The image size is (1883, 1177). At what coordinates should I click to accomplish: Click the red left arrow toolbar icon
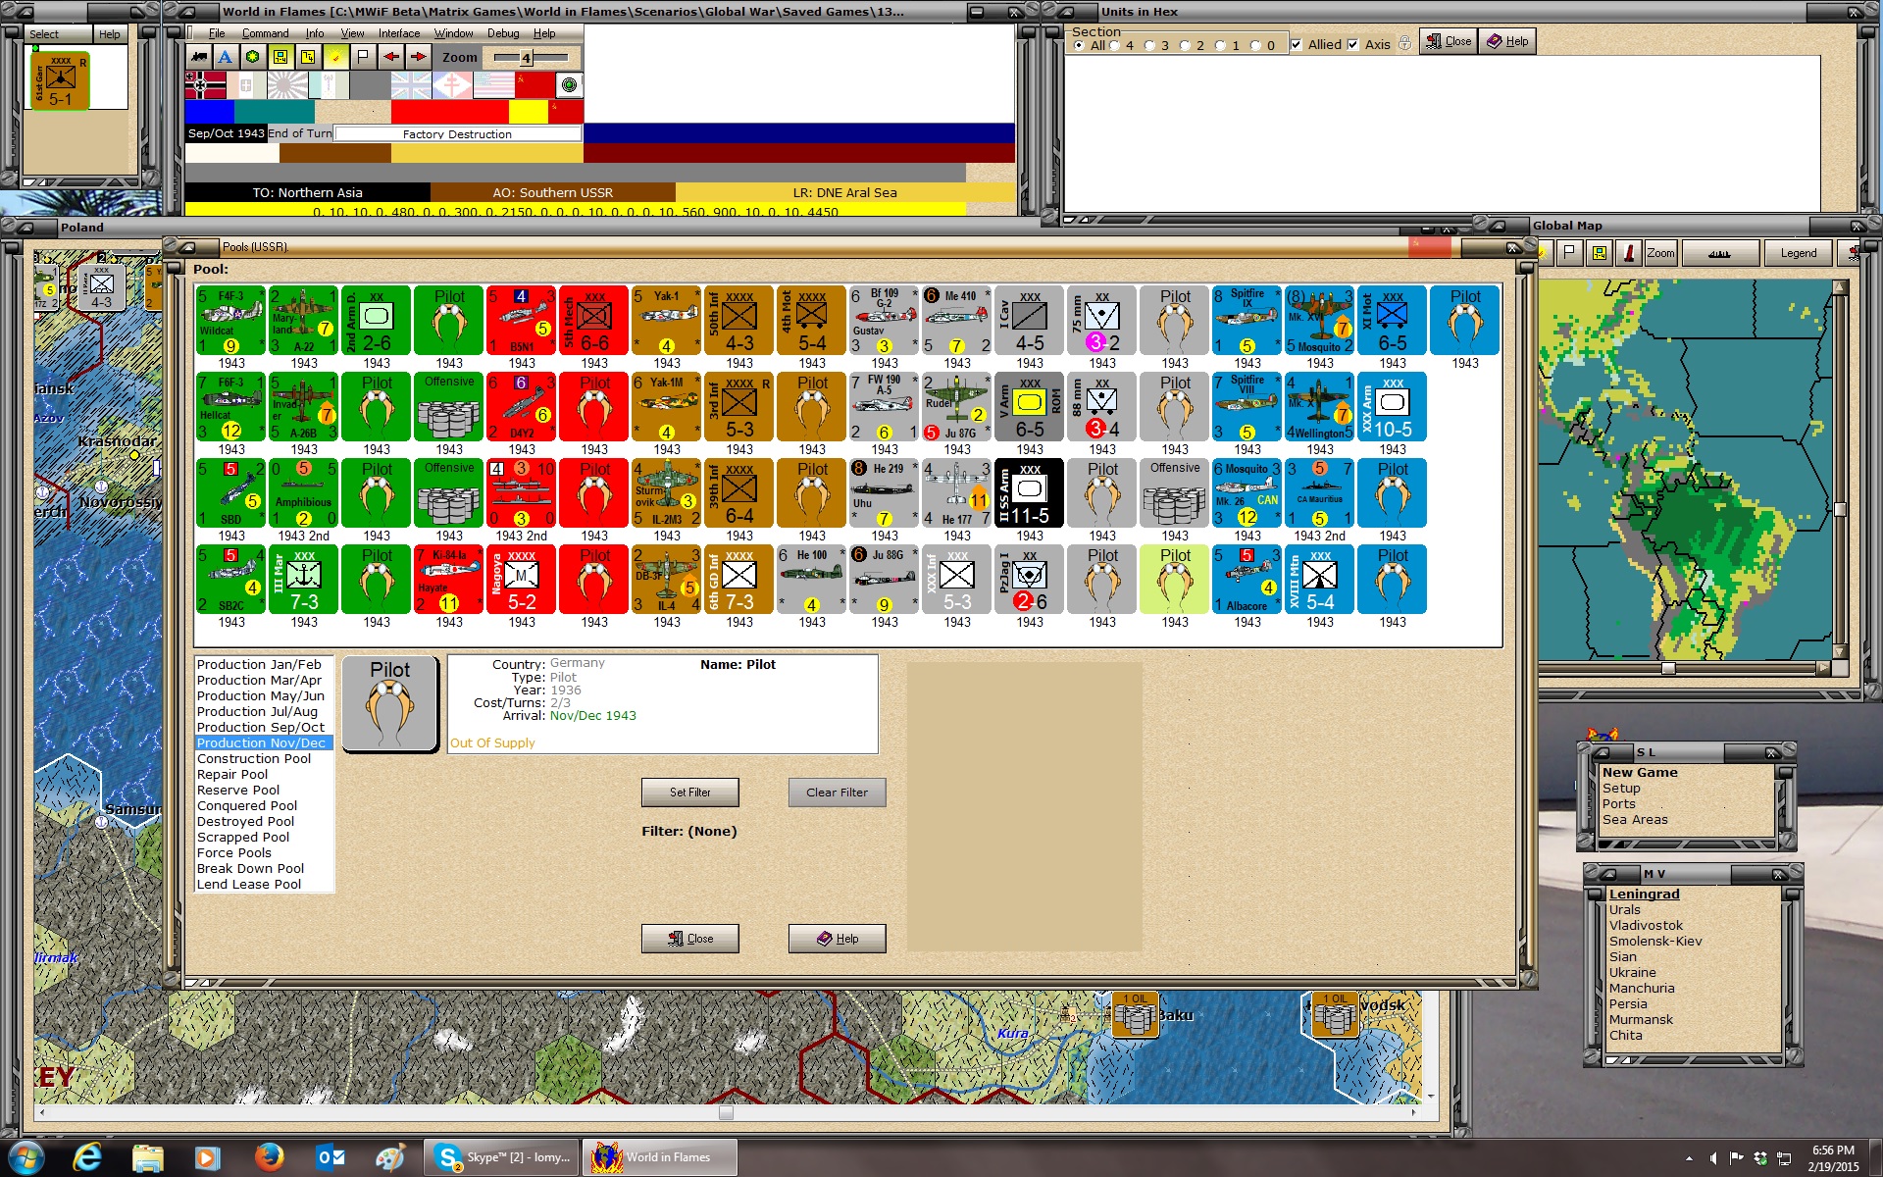[x=391, y=57]
